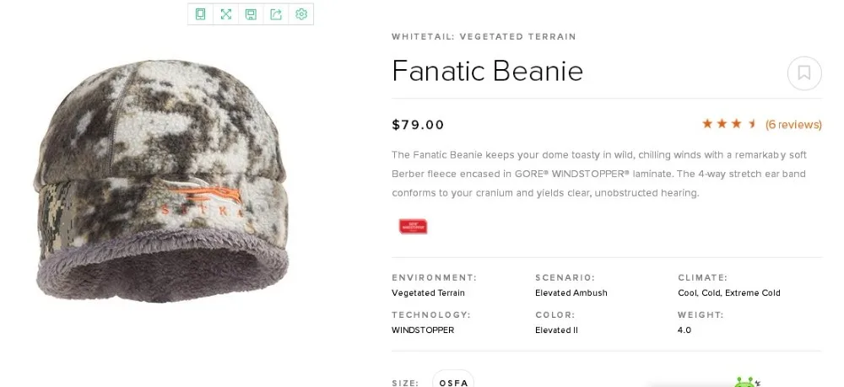Open the 6 reviews link
The height and width of the screenshot is (387, 844).
pos(793,125)
